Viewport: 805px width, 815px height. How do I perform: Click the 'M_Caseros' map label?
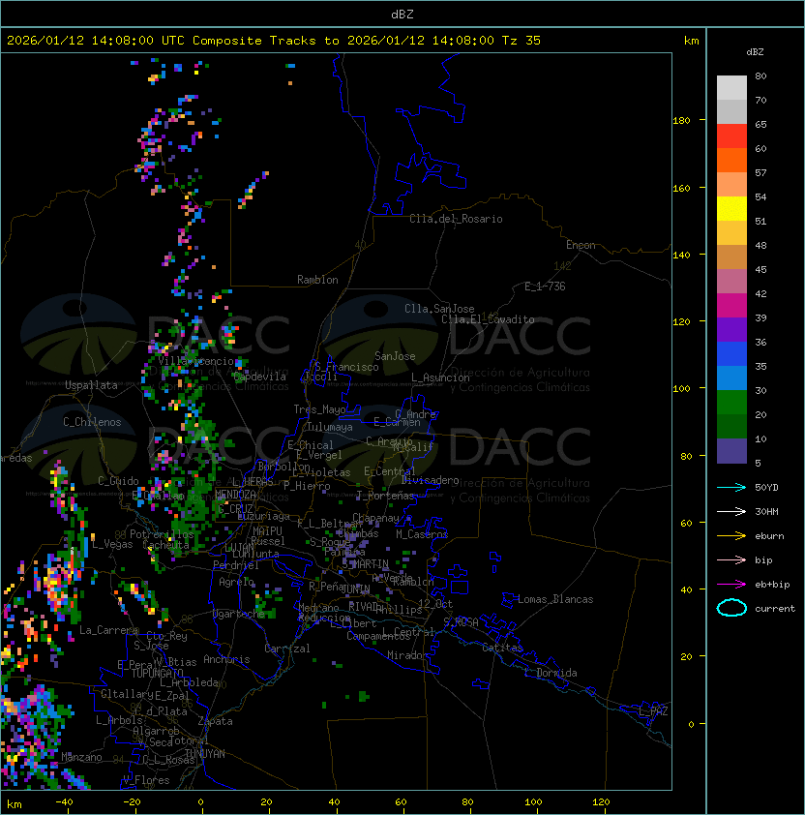tap(422, 534)
